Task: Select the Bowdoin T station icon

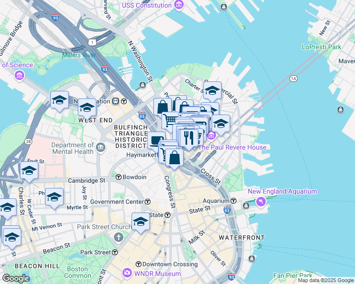Action: [119, 177]
